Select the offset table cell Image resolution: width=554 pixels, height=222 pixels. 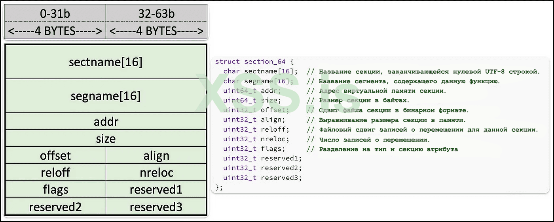click(55, 155)
